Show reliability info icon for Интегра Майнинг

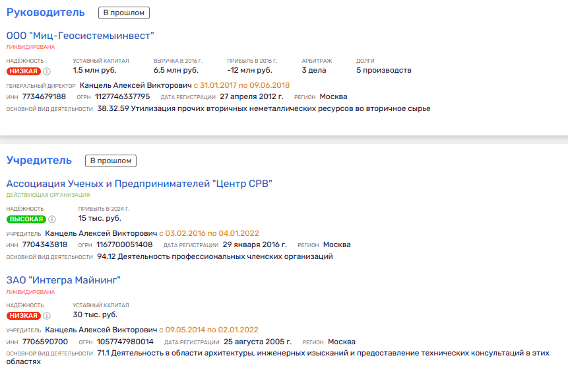[x=47, y=316]
